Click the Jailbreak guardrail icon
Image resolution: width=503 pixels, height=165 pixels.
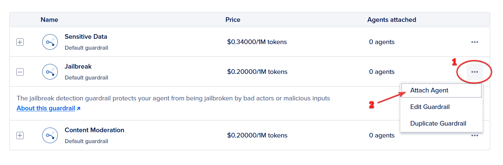(50, 72)
